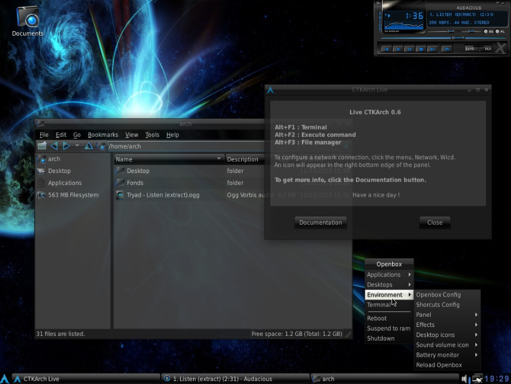Screen dimensions: 511x384
Task: Select Environment in Openbox menu
Action: (x=389, y=295)
